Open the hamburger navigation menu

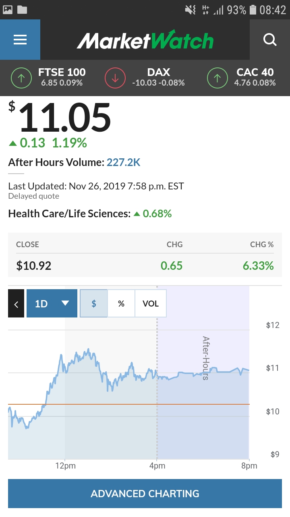coord(20,40)
